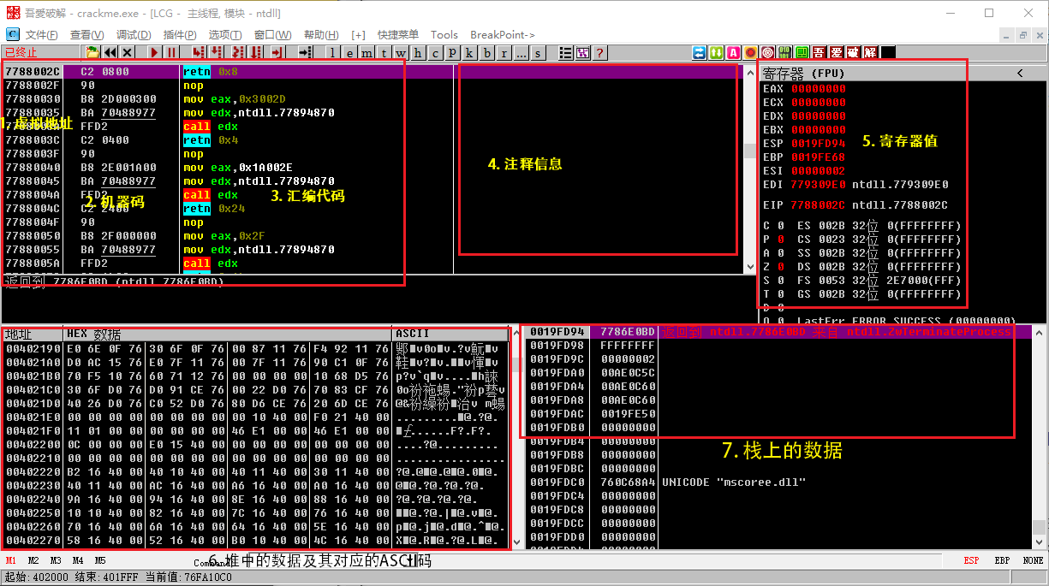Click the red '吾' icon
The image size is (1049, 586).
[x=818, y=53]
